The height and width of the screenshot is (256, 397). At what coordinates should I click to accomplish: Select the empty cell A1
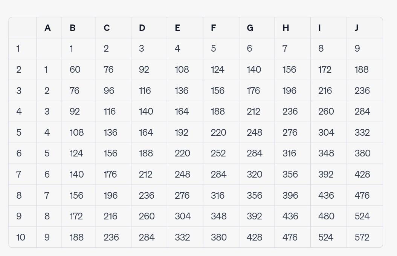click(49, 49)
